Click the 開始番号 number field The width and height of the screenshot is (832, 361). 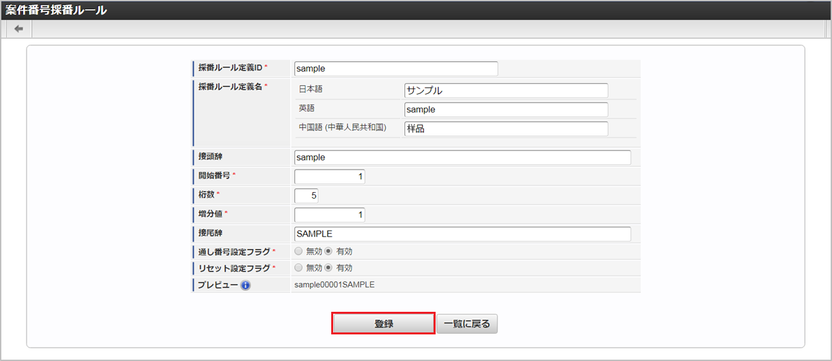coord(329,177)
